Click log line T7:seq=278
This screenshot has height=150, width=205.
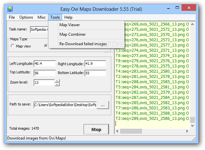click(x=152, y=66)
